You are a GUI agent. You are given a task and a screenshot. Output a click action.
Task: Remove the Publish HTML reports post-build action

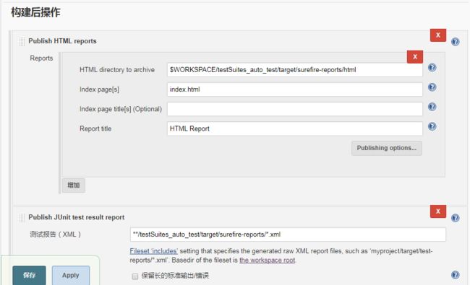point(438,35)
